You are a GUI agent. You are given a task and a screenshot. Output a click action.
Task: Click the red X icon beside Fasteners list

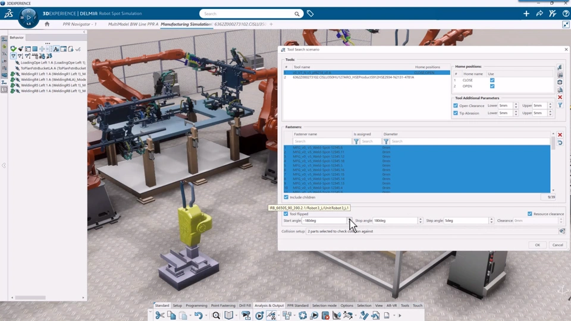560,135
